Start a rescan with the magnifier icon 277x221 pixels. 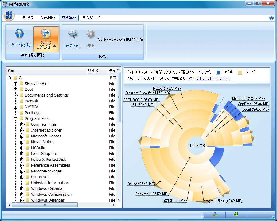pyautogui.click(x=73, y=34)
